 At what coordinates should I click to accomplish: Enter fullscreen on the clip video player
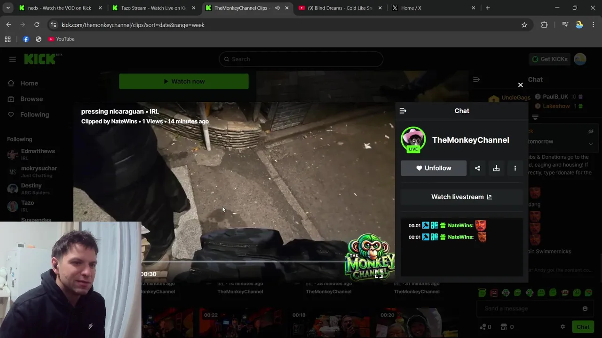[x=379, y=275]
